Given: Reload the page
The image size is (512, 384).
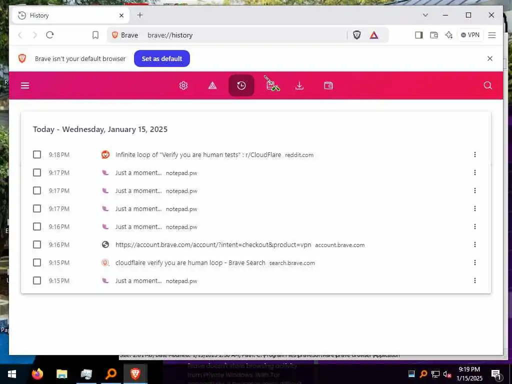Looking at the screenshot, I should click(49, 35).
